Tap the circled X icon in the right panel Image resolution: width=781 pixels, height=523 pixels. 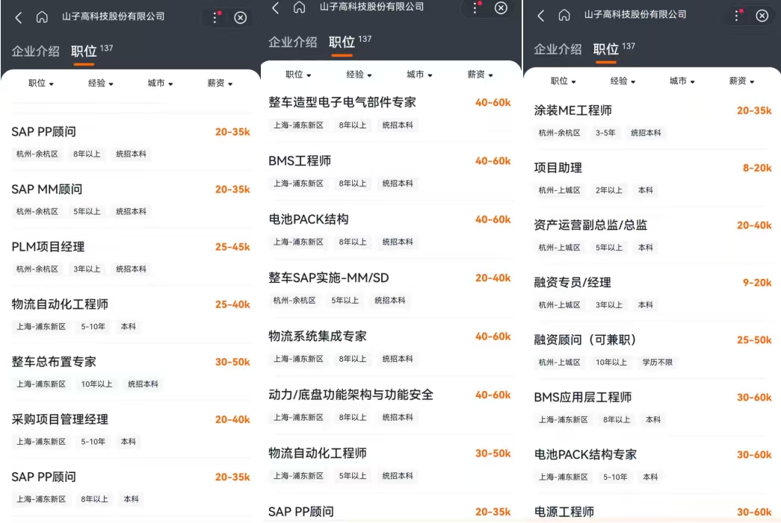(762, 16)
